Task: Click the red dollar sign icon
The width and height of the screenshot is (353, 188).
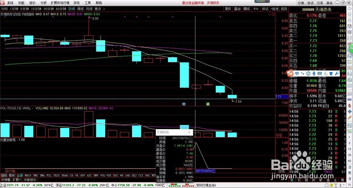Action: [349, 105]
